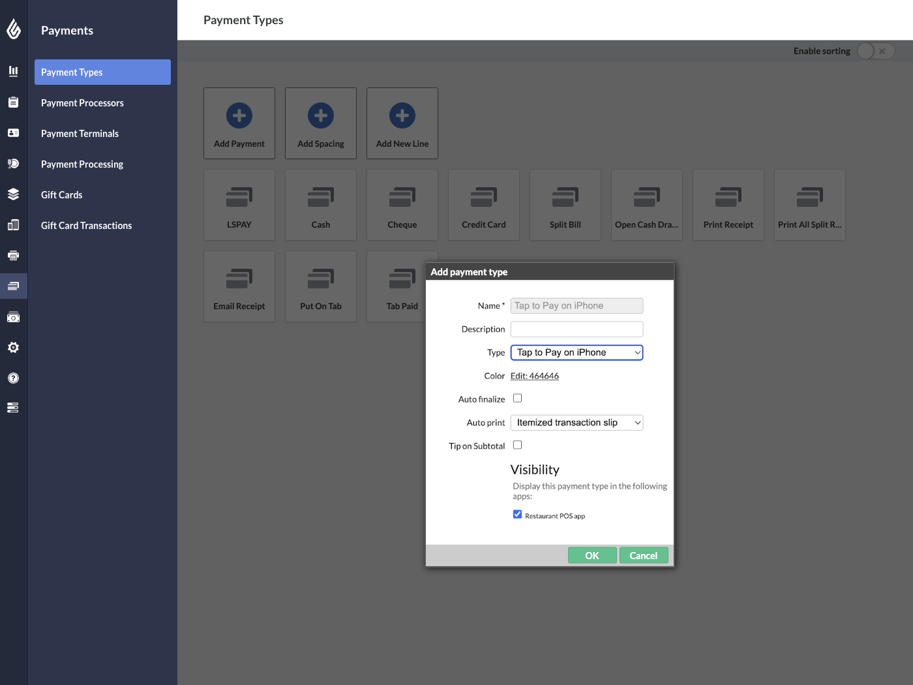The width and height of the screenshot is (913, 685).
Task: Open the Auto print dropdown
Action: [576, 422]
